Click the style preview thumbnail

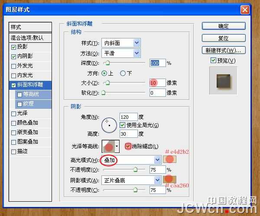click(x=223, y=81)
